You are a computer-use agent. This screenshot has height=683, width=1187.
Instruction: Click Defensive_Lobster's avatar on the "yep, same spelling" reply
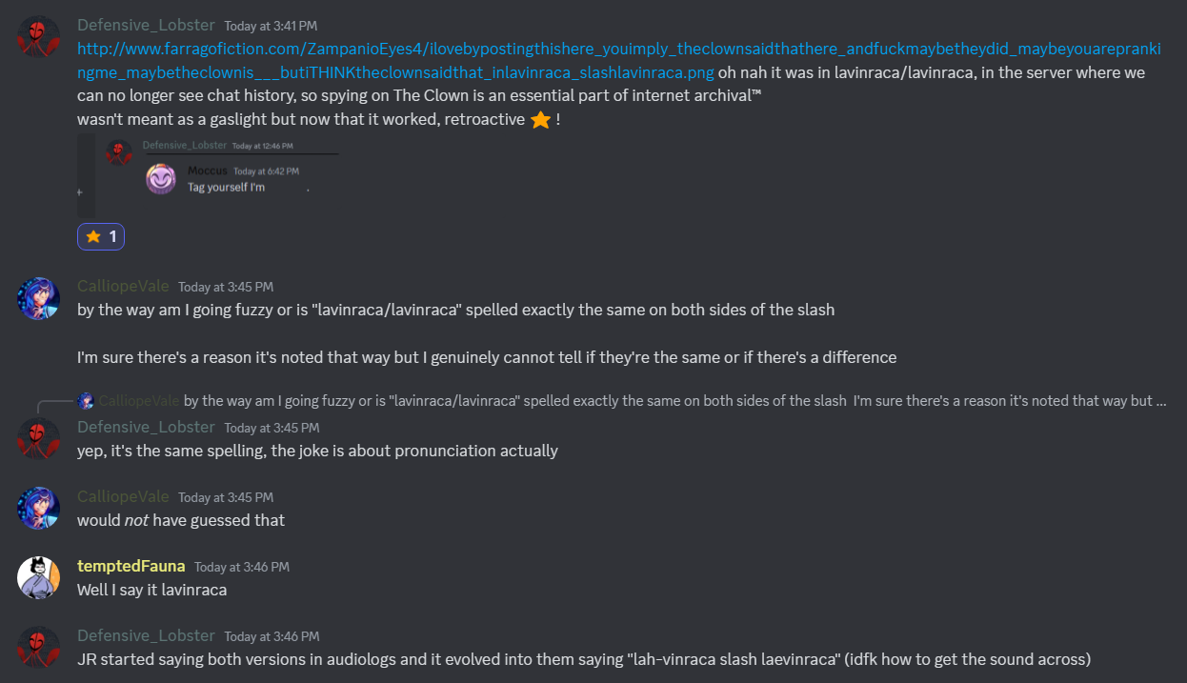point(38,439)
